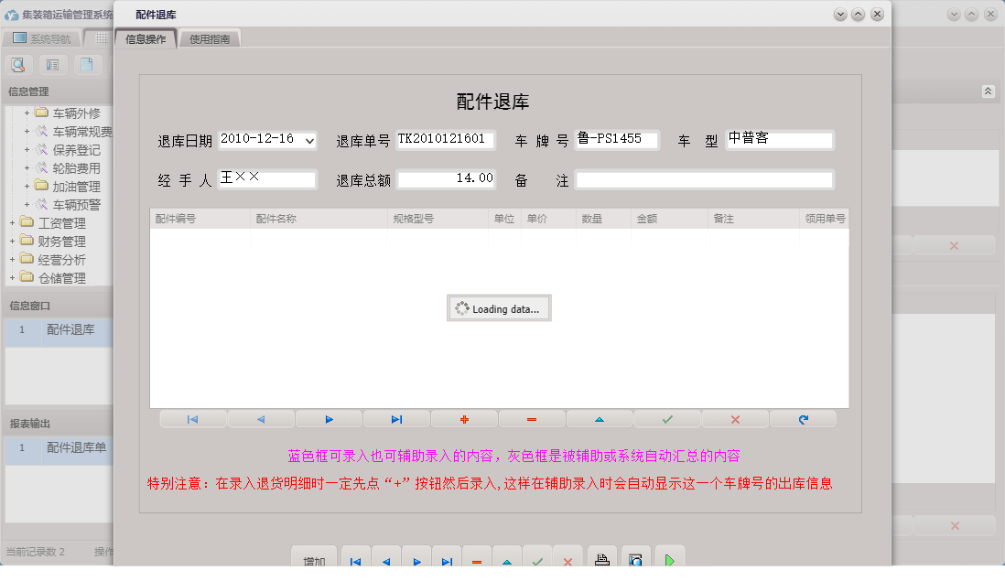Click the magnifier search icon in the left sidebar
The height and width of the screenshot is (581, 1005).
point(18,65)
